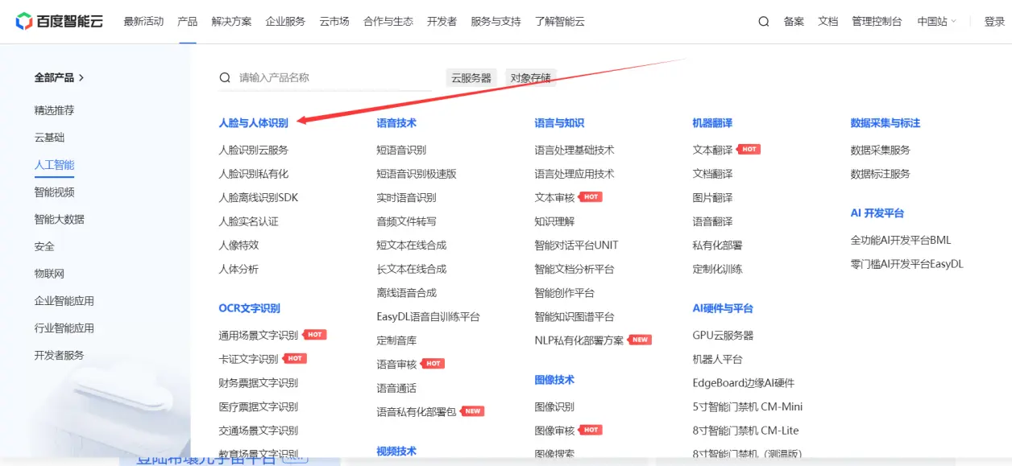Open the 开发者 menu
Viewport: 1012px width, 466px height.
(442, 22)
